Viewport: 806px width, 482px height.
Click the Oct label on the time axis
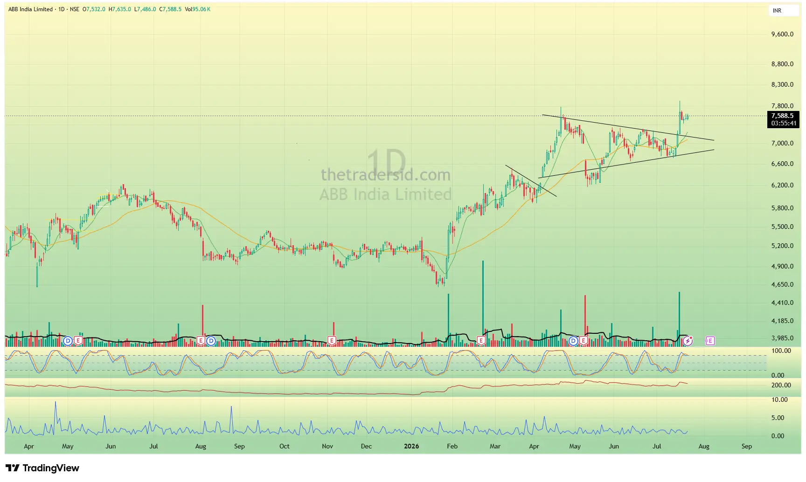point(285,446)
